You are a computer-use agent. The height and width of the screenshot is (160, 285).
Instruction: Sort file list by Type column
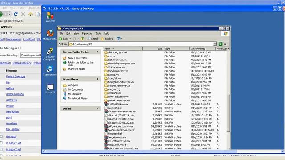click(176, 48)
